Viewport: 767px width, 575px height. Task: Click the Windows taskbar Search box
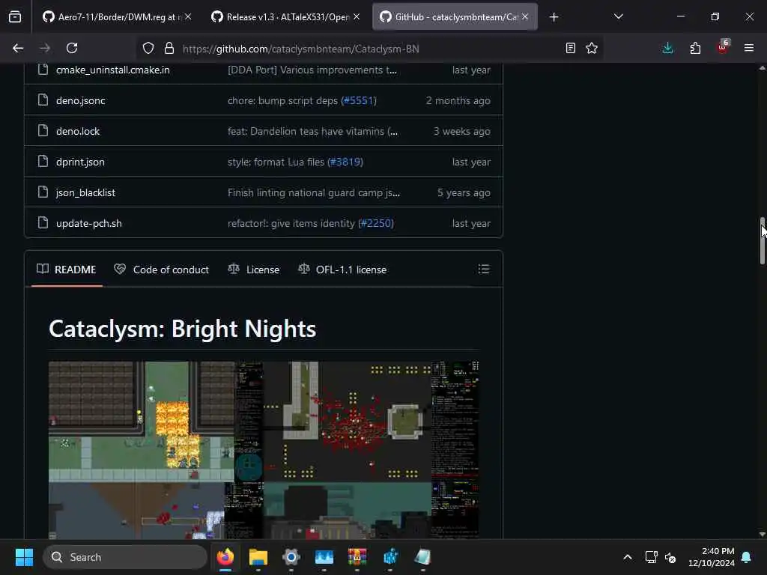point(125,557)
